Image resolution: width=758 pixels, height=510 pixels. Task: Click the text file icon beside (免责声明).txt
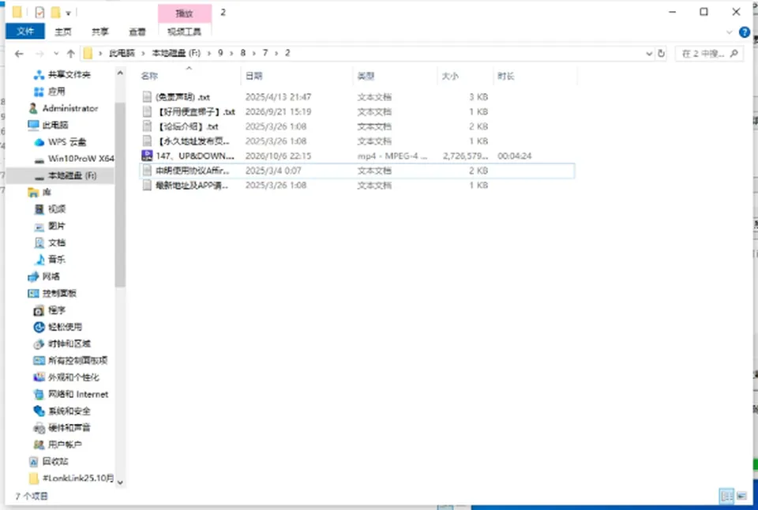(x=147, y=96)
